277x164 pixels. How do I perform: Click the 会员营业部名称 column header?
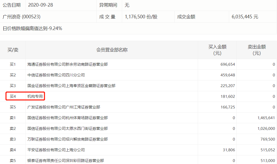coord(111,50)
